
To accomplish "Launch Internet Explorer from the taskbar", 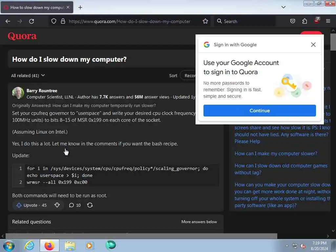I will point(29,245).
